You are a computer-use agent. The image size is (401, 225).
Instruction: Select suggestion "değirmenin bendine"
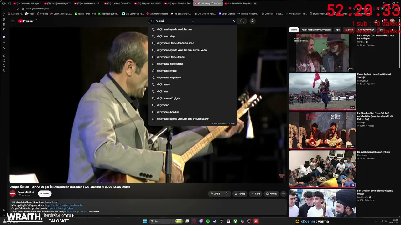click(193, 112)
